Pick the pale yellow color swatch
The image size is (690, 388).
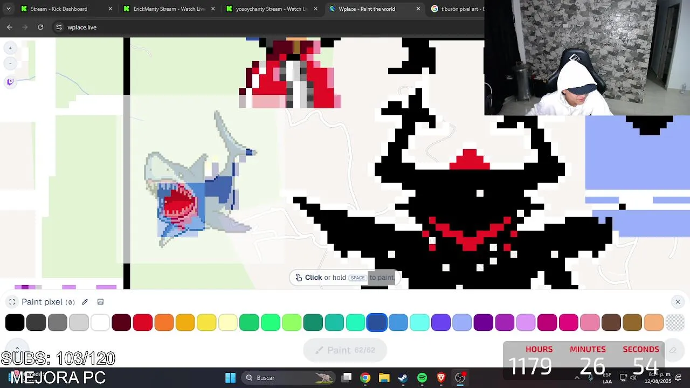click(228, 322)
